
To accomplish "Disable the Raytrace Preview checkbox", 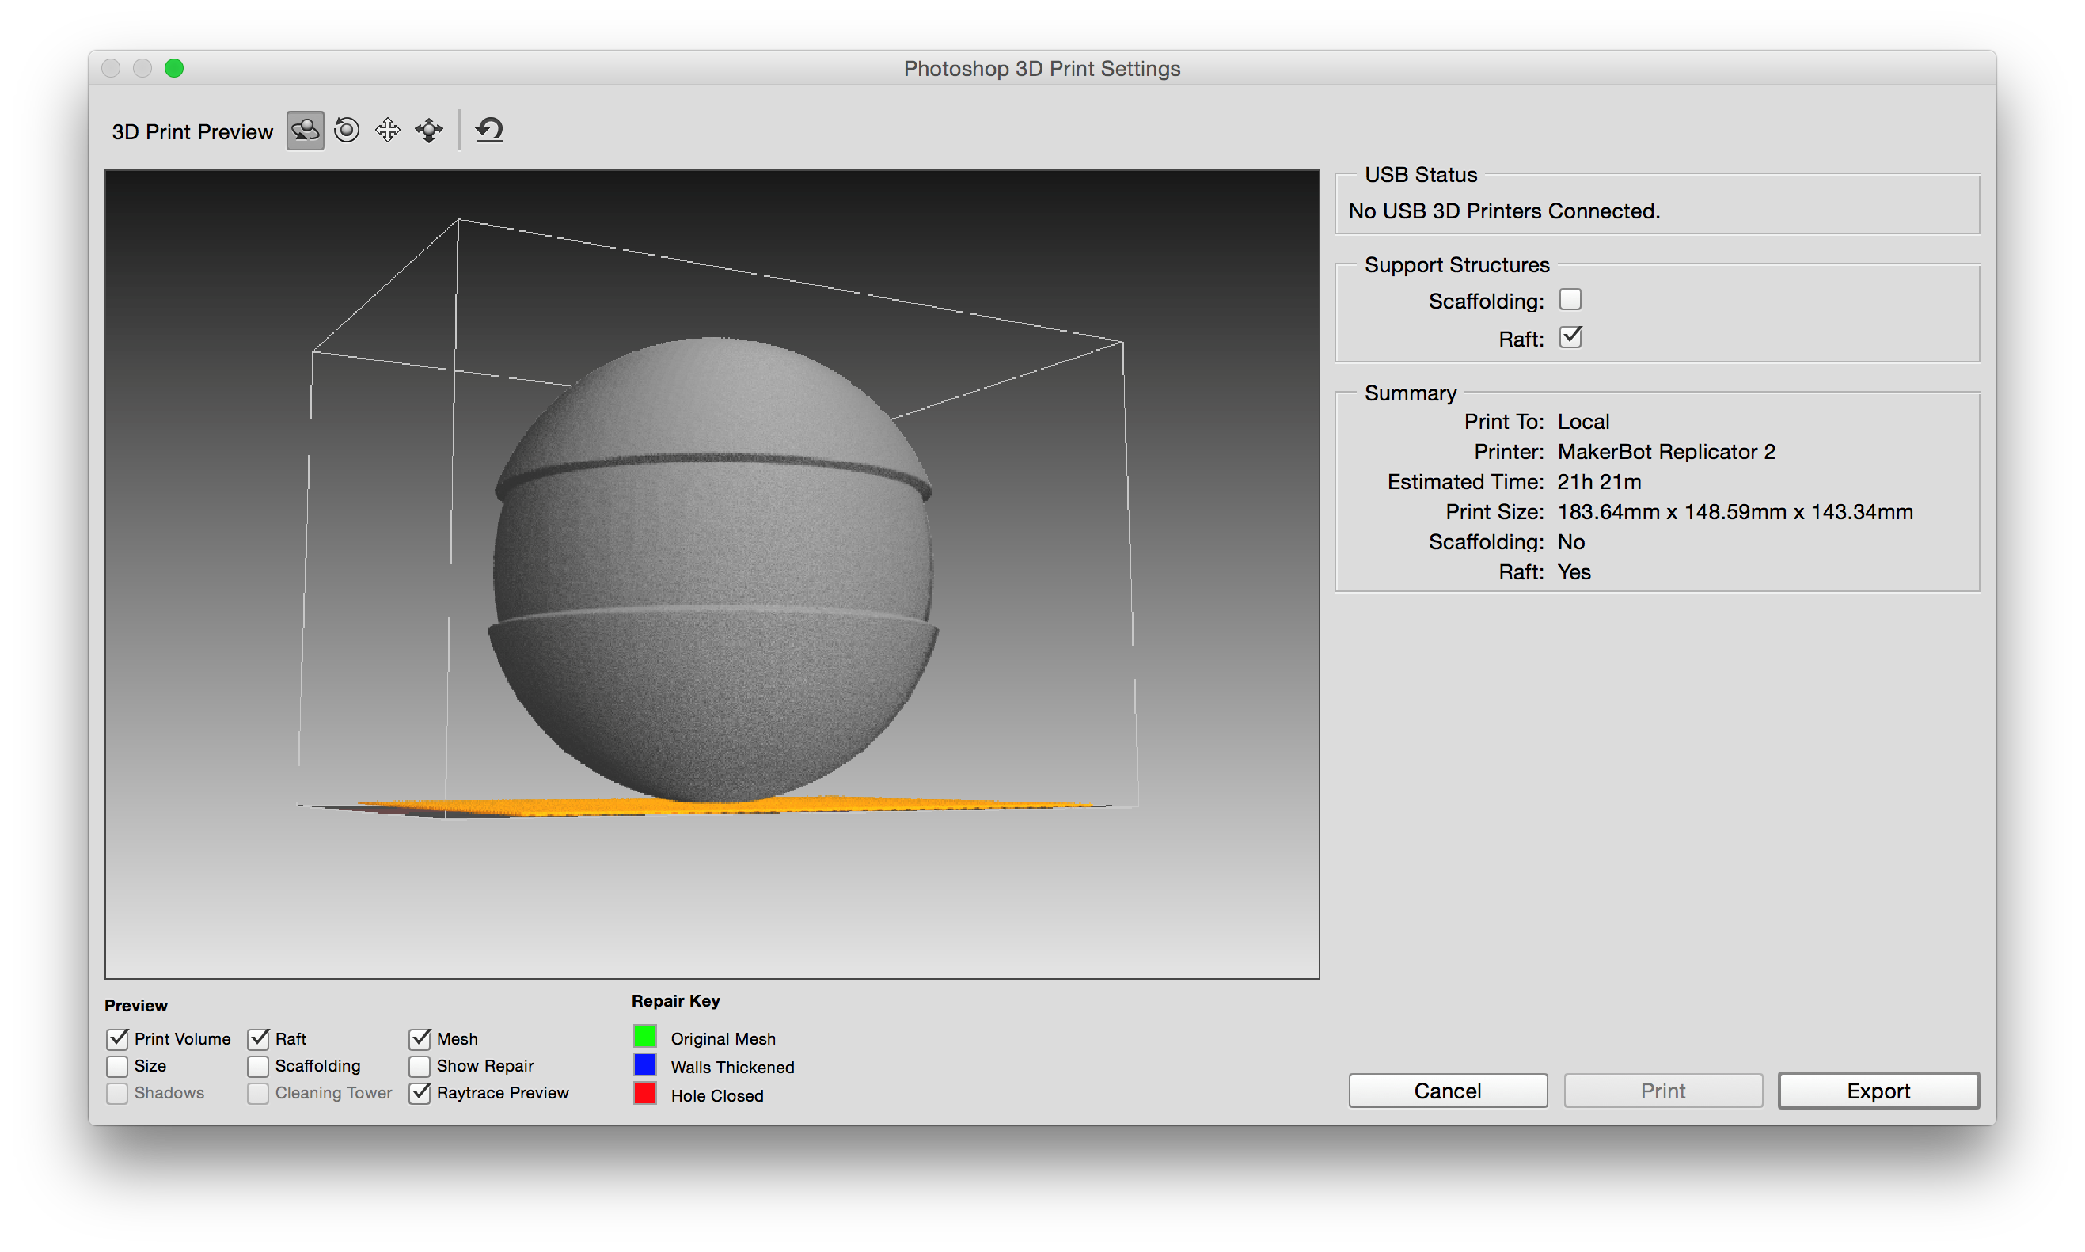I will 420,1093.
